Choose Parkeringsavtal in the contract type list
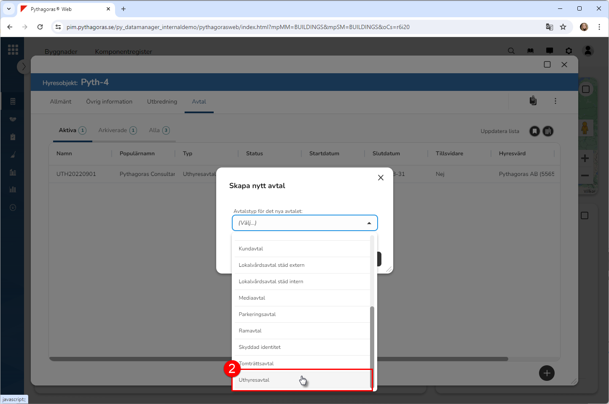Screen dimensions: 609x404 [257, 314]
